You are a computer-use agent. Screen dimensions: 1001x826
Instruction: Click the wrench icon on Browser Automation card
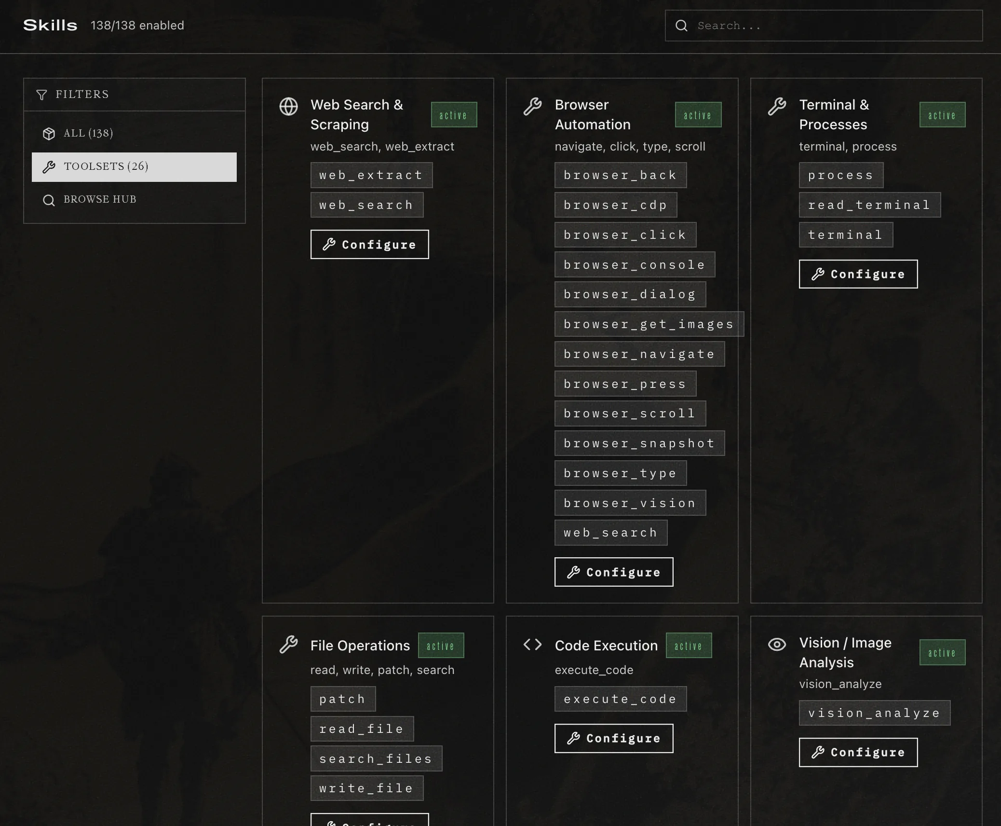tap(533, 107)
